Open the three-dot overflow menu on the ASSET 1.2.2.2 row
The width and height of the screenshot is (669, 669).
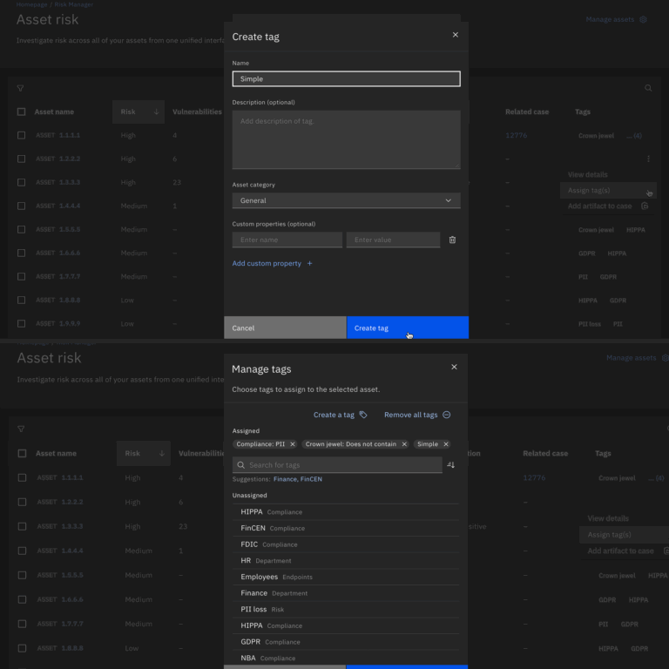[x=648, y=159]
